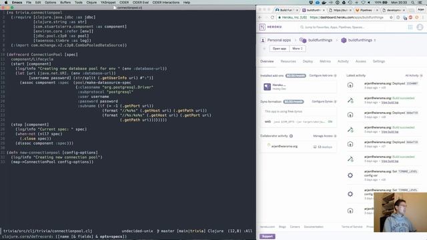Switch to the development browser tab
The image size is (427, 240).
(394, 10)
